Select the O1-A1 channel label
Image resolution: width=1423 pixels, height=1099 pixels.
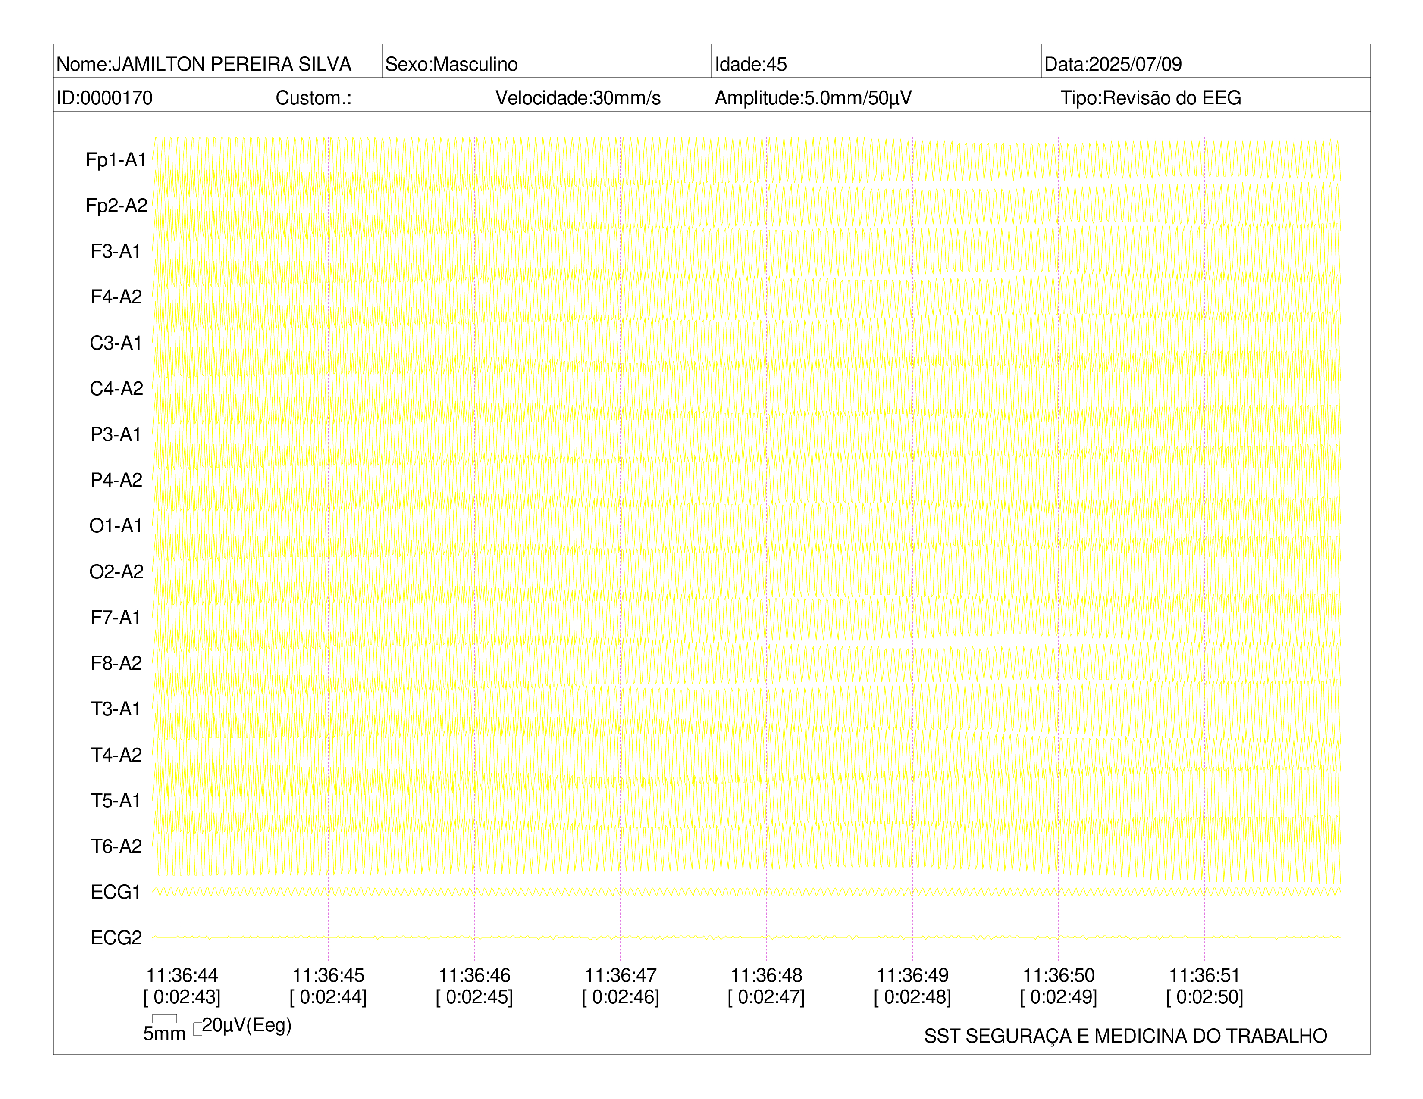click(116, 525)
